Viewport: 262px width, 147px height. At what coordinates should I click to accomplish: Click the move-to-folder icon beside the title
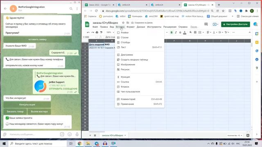click(x=128, y=23)
